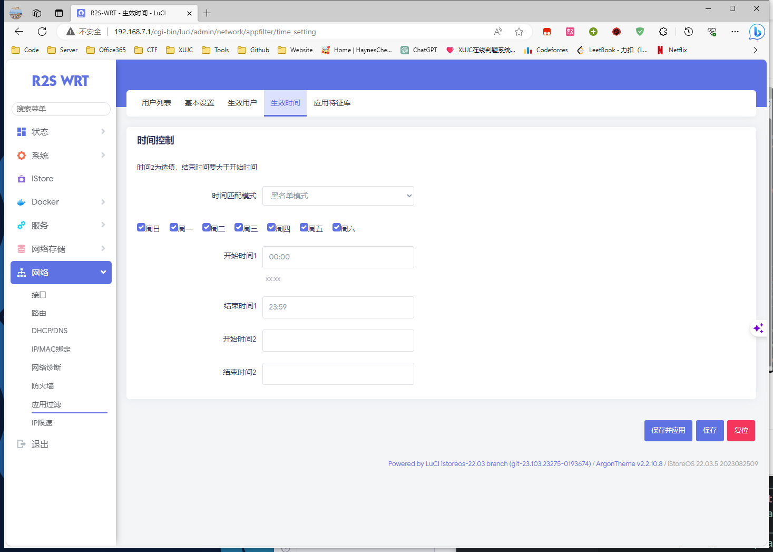The height and width of the screenshot is (552, 773).
Task: Activate Read Aloud in address bar
Action: (x=498, y=32)
